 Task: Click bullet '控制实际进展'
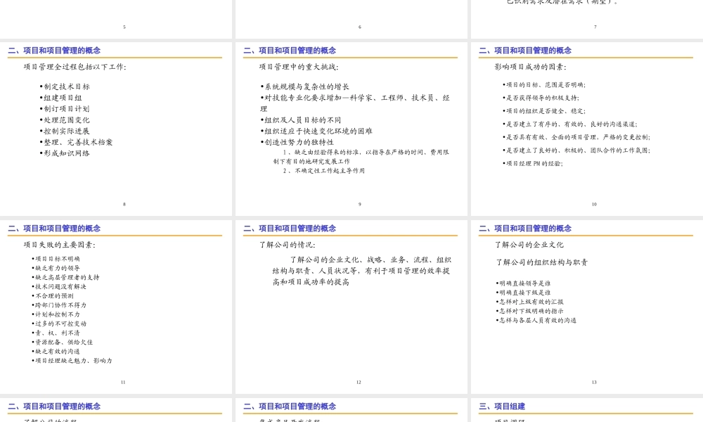65,131
